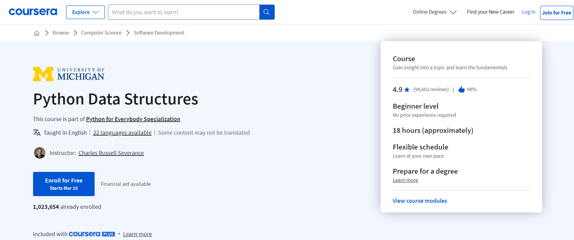Click the University of Michigan logo
The width and height of the screenshot is (574, 240).
coord(69,74)
